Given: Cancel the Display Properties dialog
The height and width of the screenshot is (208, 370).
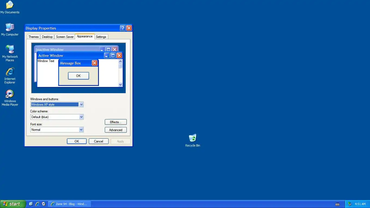Looking at the screenshot, I should (99, 141).
